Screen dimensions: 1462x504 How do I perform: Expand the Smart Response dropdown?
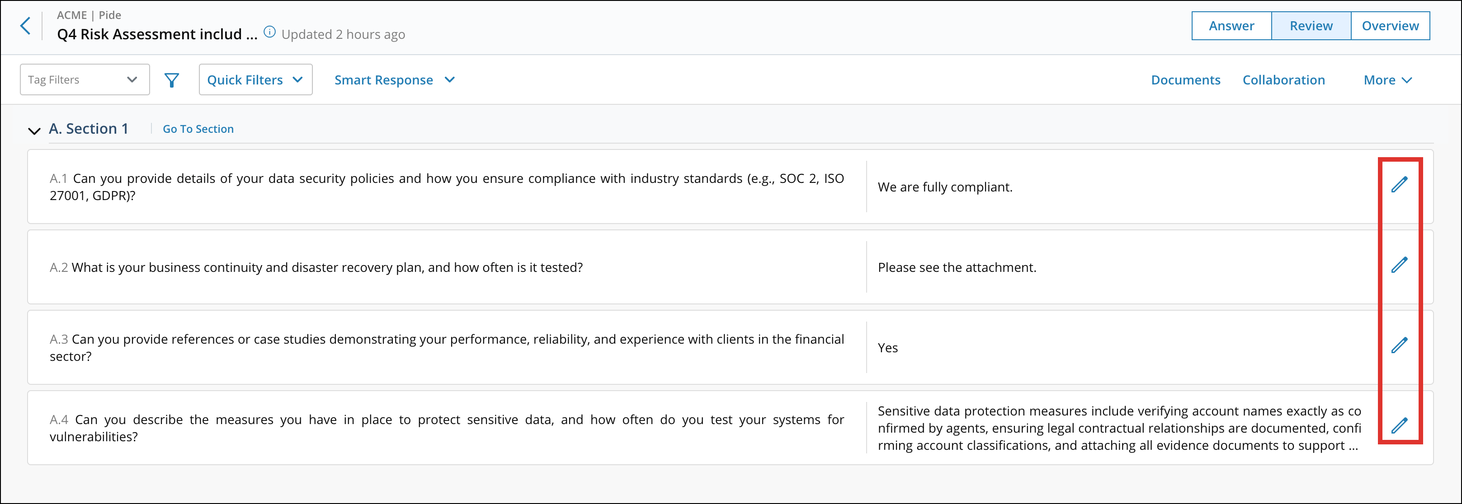(x=395, y=80)
